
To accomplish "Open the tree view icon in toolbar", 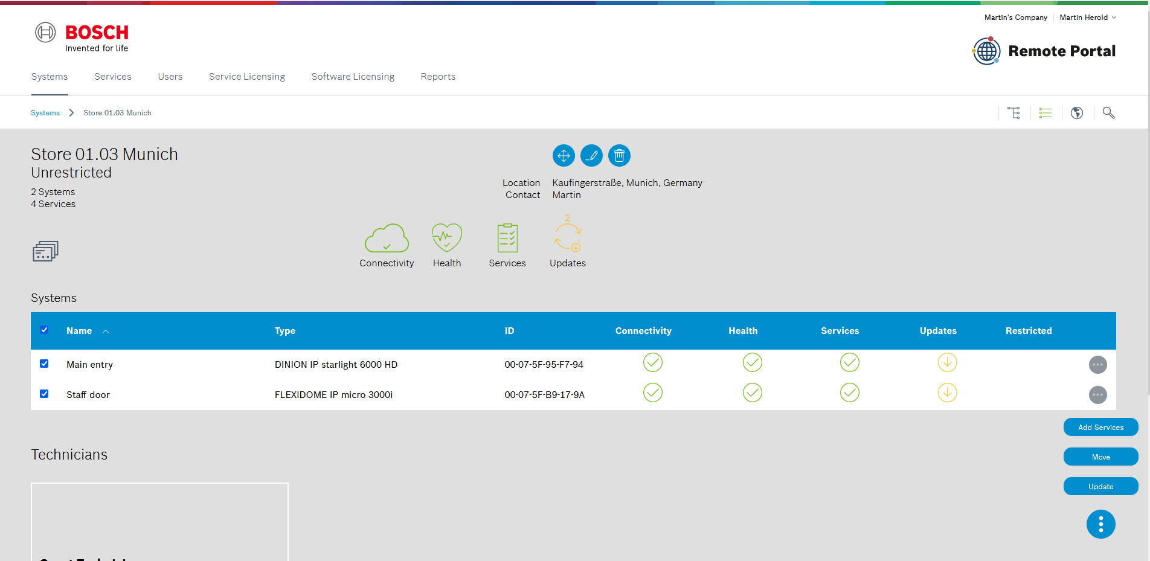I will pos(1014,113).
